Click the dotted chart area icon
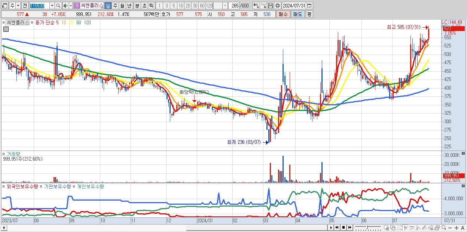The width and height of the screenshot is (467, 232). pos(399,228)
